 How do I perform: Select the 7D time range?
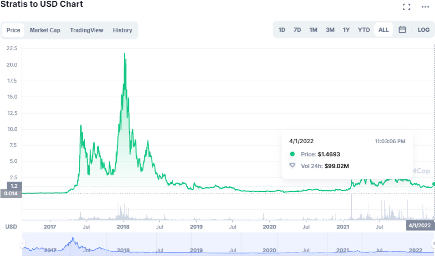coord(297,30)
